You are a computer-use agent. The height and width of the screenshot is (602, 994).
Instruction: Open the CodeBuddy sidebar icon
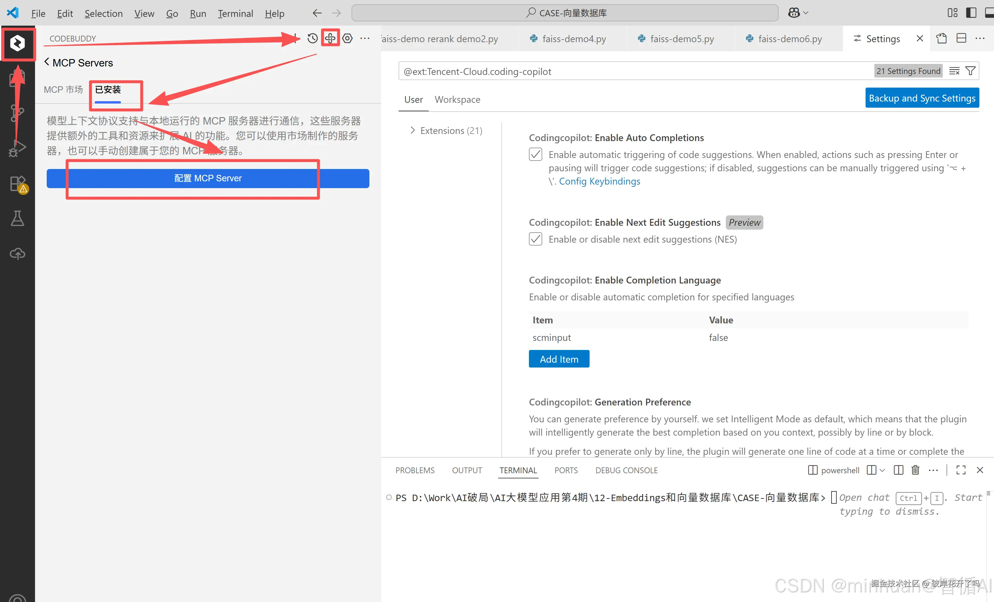tap(17, 43)
